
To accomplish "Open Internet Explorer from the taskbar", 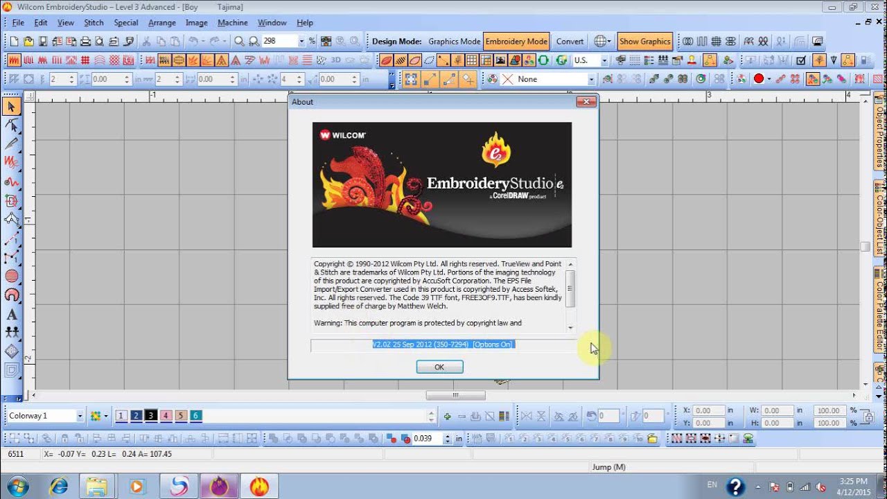I will coord(58,487).
